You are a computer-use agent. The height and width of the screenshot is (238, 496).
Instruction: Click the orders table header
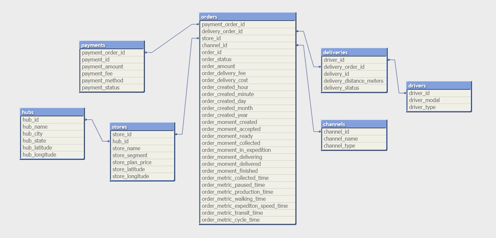tap(248, 17)
